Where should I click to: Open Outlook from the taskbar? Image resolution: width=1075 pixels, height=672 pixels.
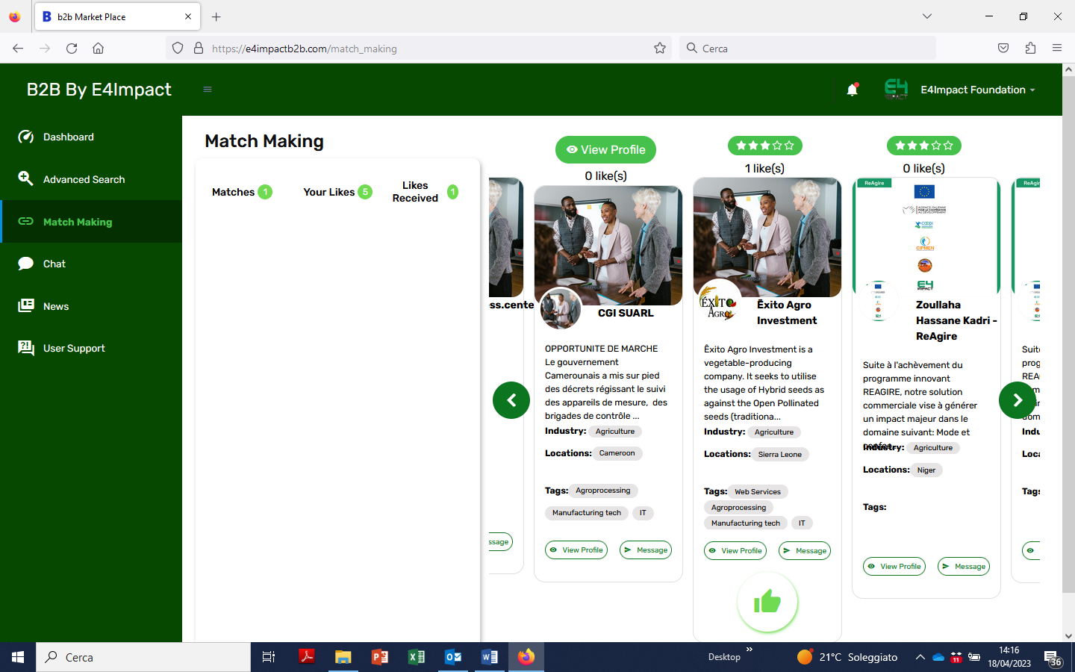[453, 657]
